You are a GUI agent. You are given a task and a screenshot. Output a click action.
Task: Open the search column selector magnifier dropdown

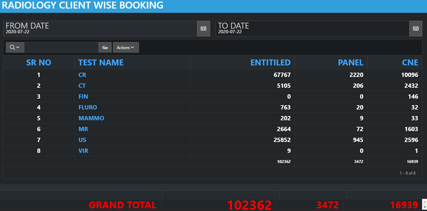pyautogui.click(x=15, y=47)
